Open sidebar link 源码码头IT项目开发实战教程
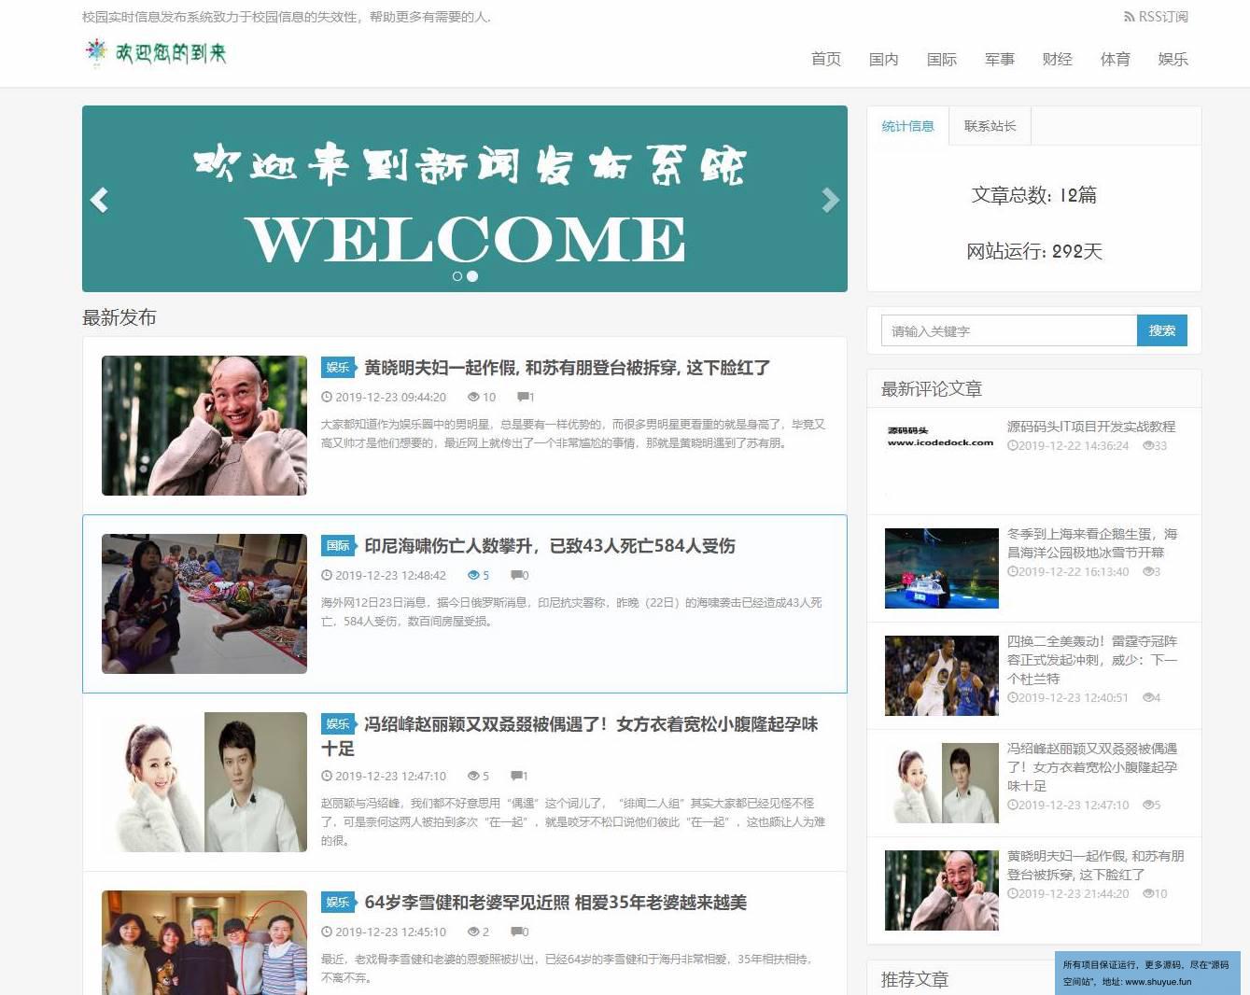The image size is (1250, 995). (x=1091, y=427)
